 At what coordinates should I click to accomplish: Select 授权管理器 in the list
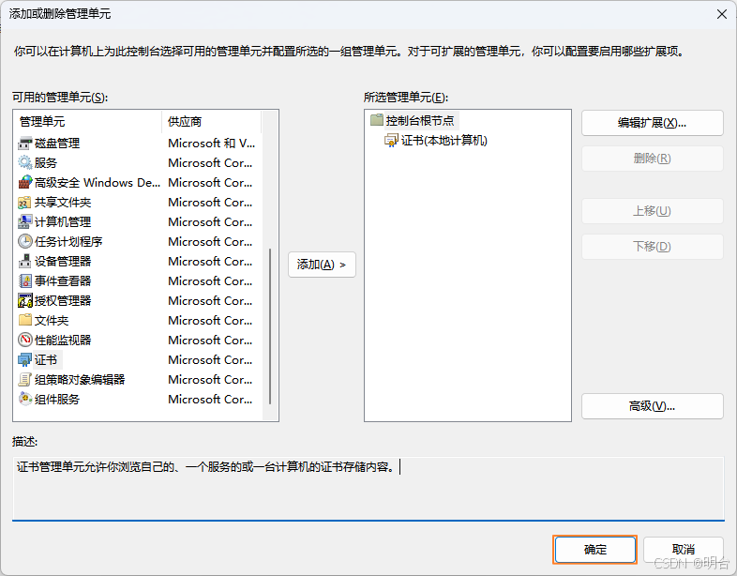click(63, 301)
